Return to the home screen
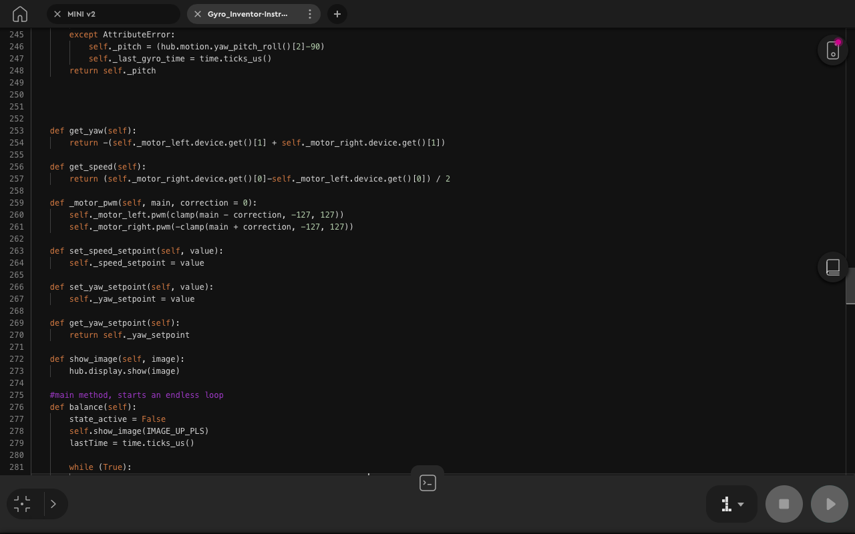The width and height of the screenshot is (855, 534). pyautogui.click(x=19, y=13)
